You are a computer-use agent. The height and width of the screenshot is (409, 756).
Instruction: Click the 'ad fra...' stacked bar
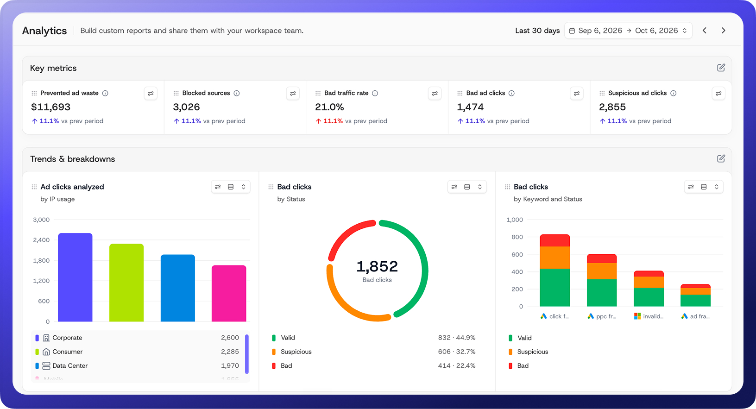pyautogui.click(x=695, y=295)
